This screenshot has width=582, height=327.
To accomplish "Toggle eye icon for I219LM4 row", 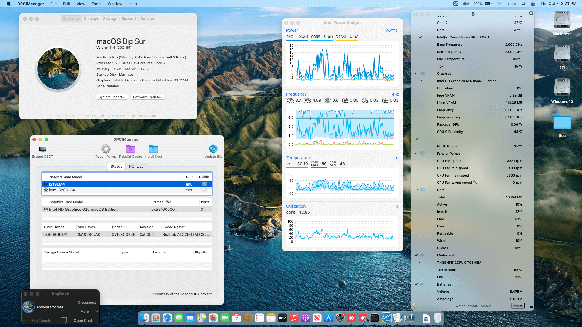I will (46, 184).
